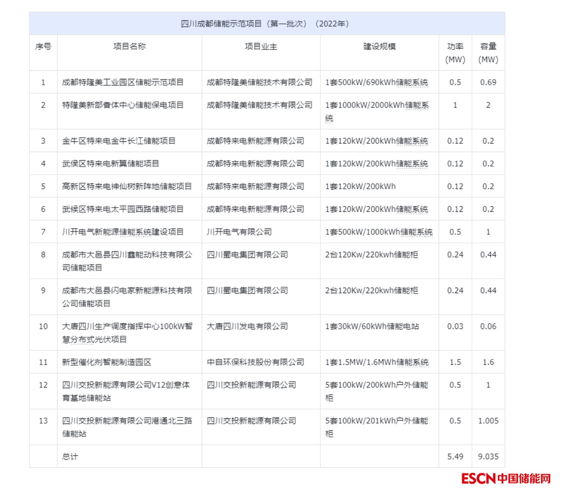Select the 容量 (MW) column header

488,53
